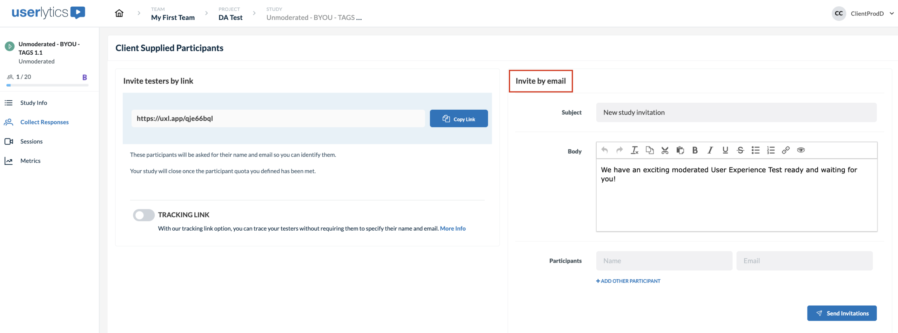The height and width of the screenshot is (333, 898).
Task: Select Collect Responses in the sidebar
Action: (44, 122)
